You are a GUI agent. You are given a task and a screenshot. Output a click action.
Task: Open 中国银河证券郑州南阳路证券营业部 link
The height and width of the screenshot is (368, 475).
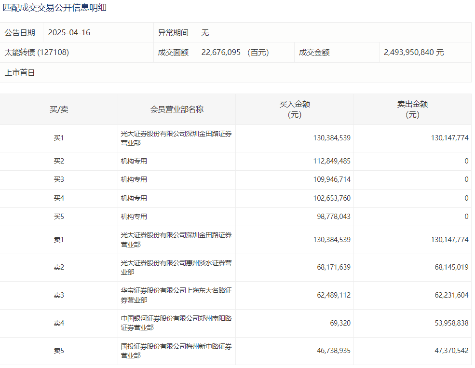176,323
